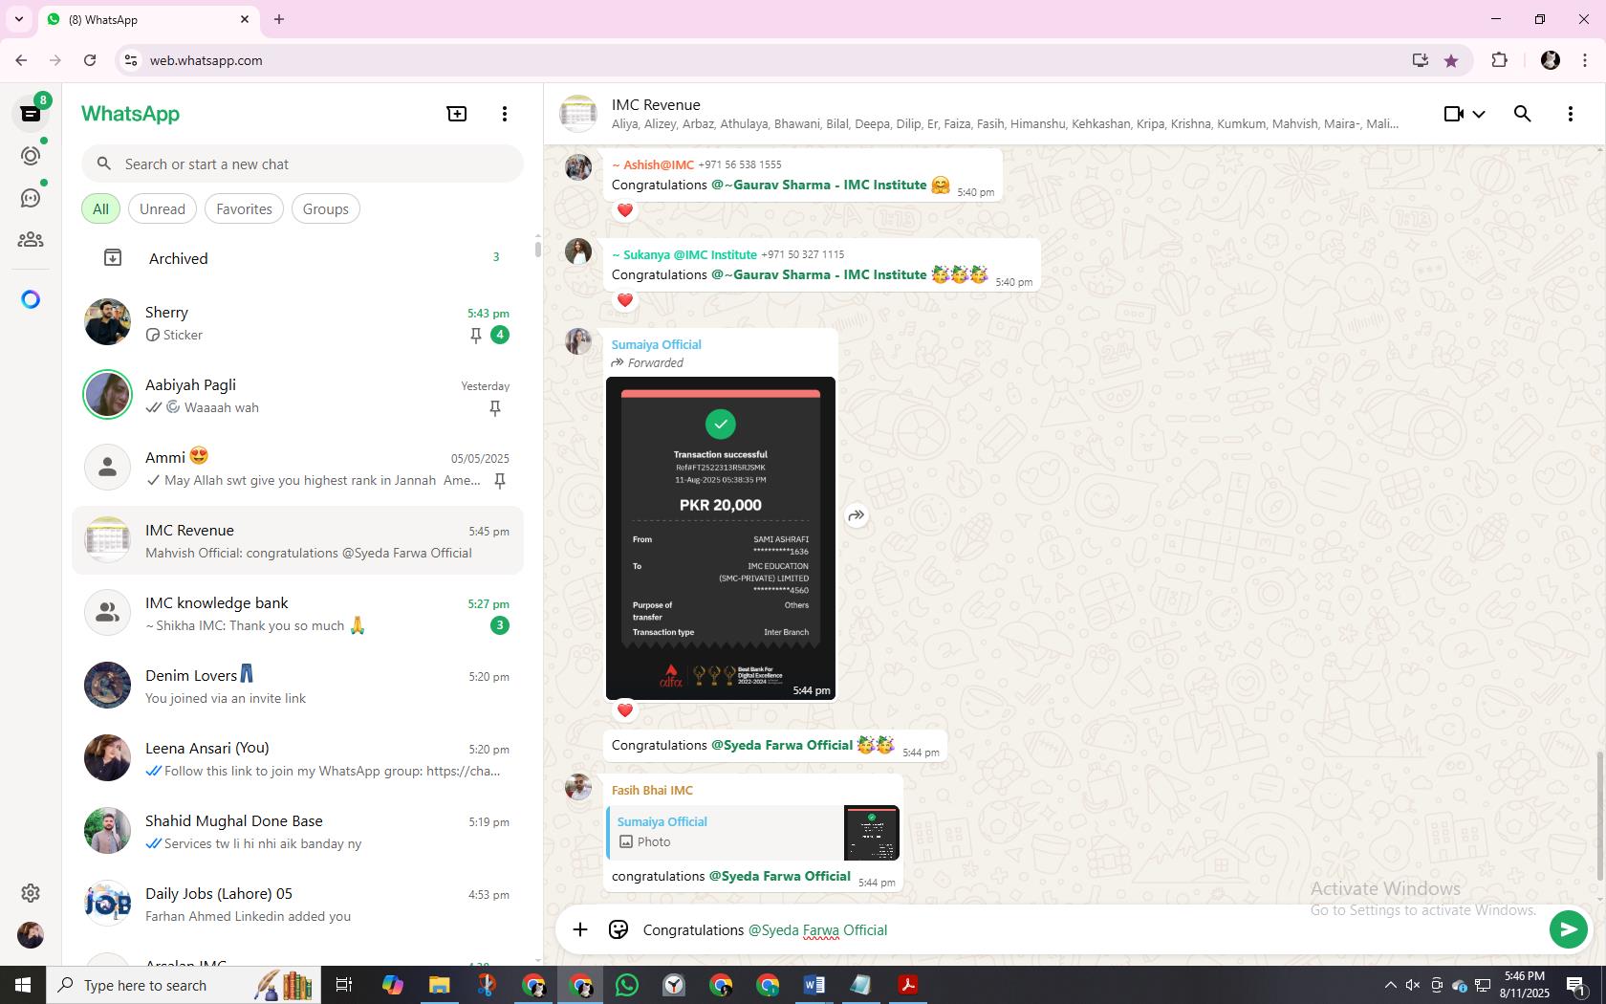Open the Meta AI circle icon
The image size is (1606, 1004).
31,299
